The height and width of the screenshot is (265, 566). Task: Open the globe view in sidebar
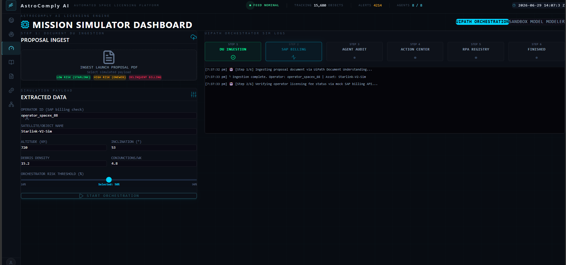[11, 20]
